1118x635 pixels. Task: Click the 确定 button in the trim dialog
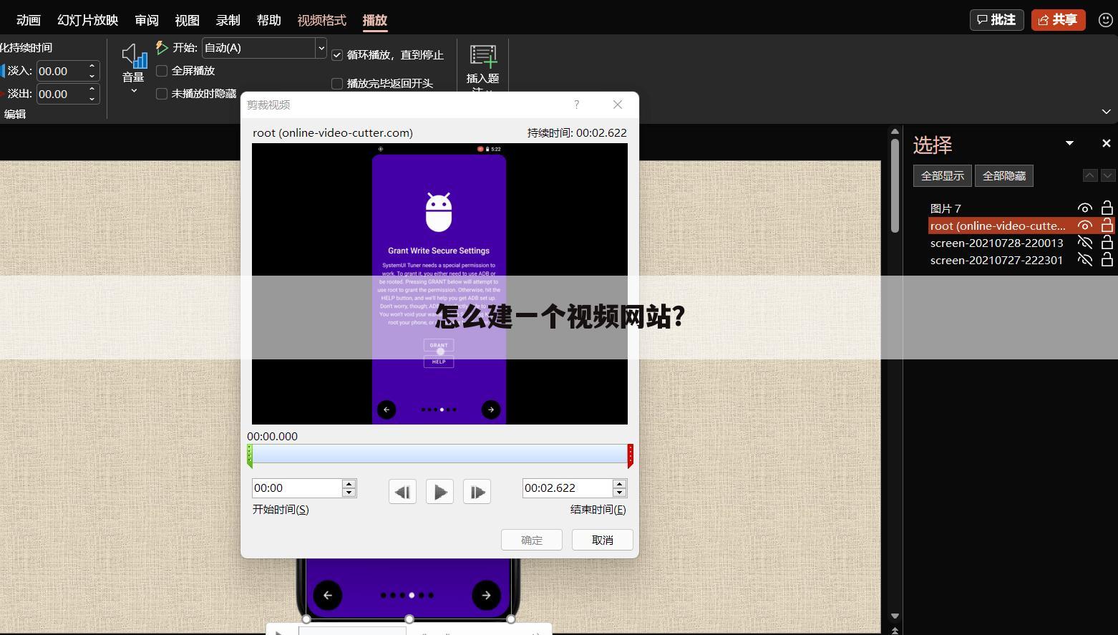[x=531, y=540]
